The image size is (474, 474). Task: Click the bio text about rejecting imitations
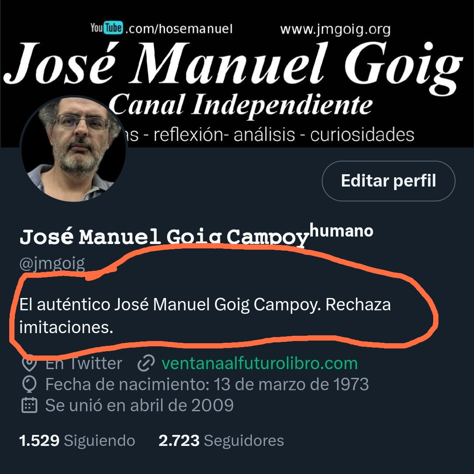click(x=205, y=316)
